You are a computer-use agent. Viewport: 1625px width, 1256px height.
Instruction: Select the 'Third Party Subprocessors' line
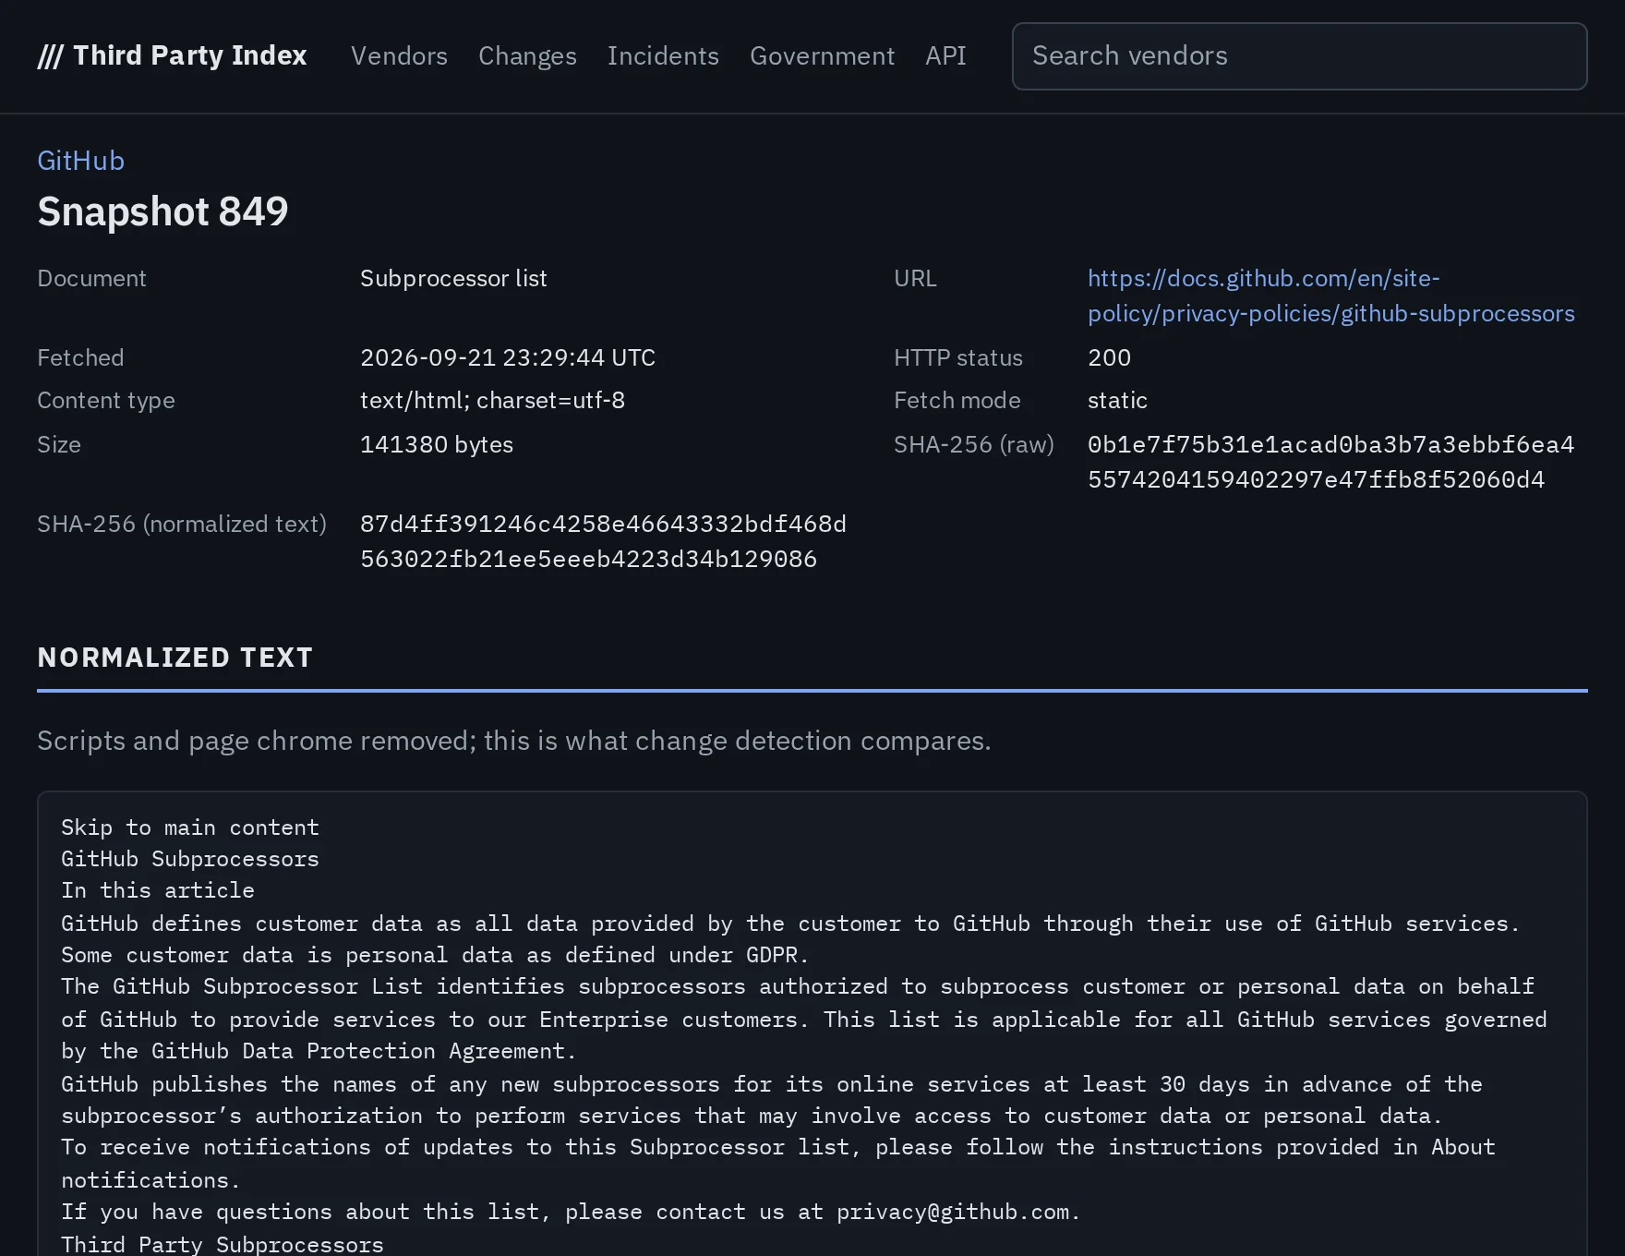[x=223, y=1244]
